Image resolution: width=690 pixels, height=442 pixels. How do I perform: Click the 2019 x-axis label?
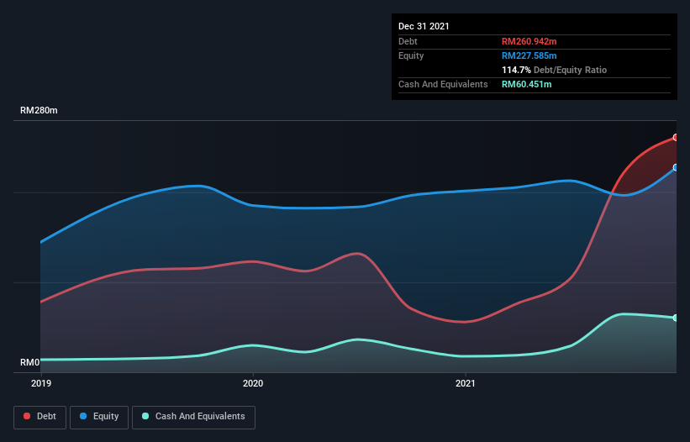coord(41,383)
